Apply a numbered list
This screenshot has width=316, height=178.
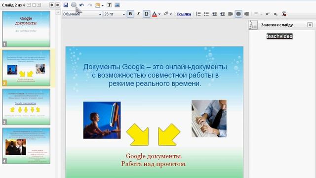click(198, 14)
